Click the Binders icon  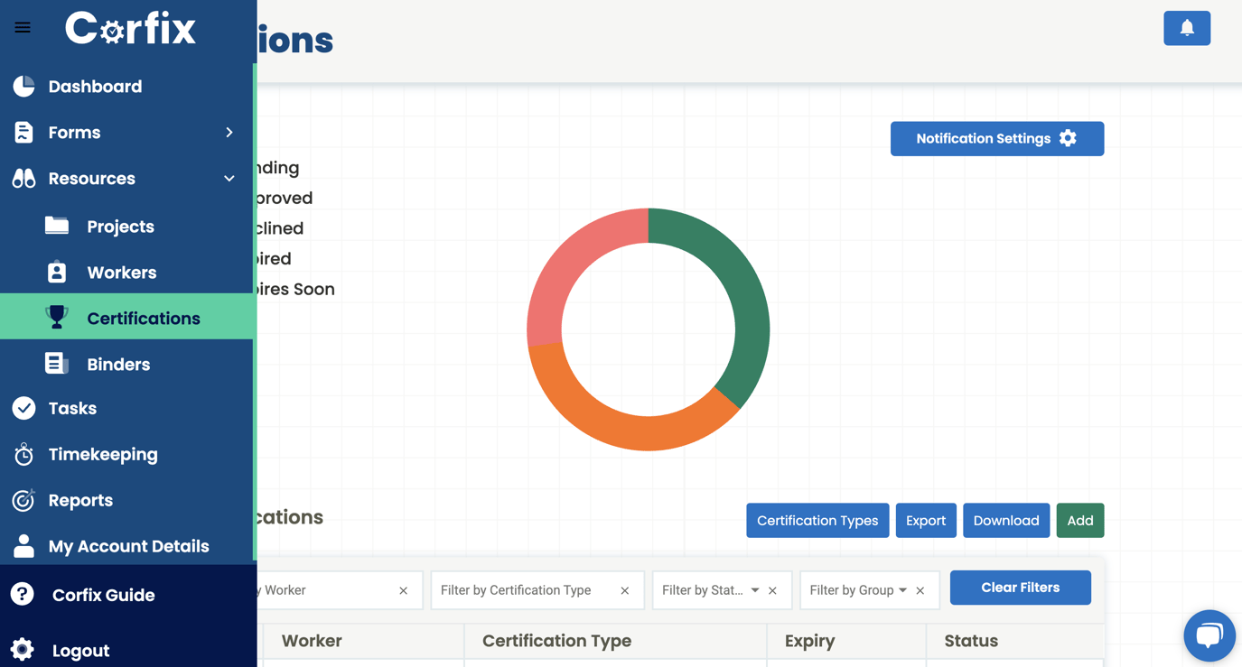pyautogui.click(x=57, y=364)
